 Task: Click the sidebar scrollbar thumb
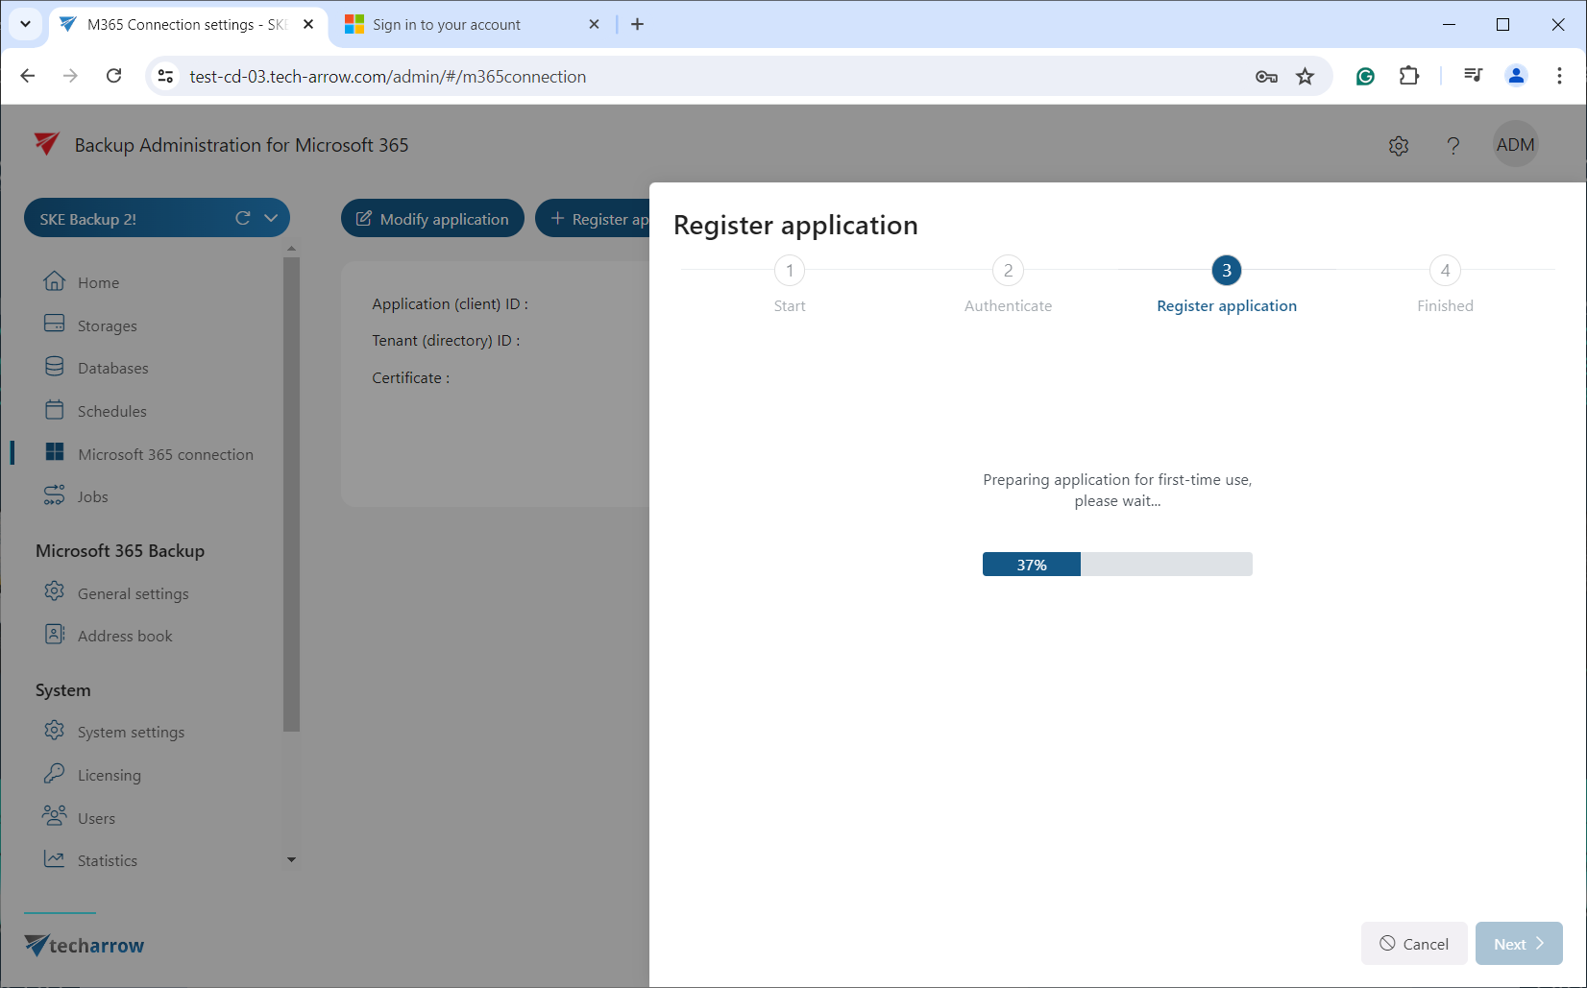click(x=291, y=494)
